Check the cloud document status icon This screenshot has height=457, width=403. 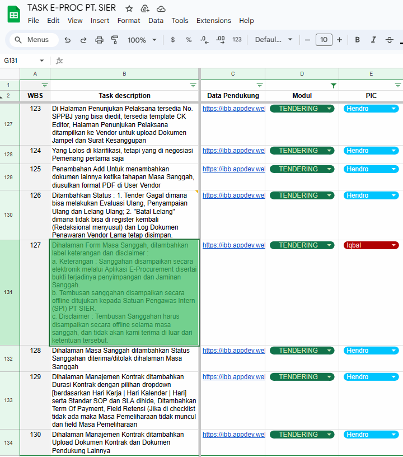(161, 8)
